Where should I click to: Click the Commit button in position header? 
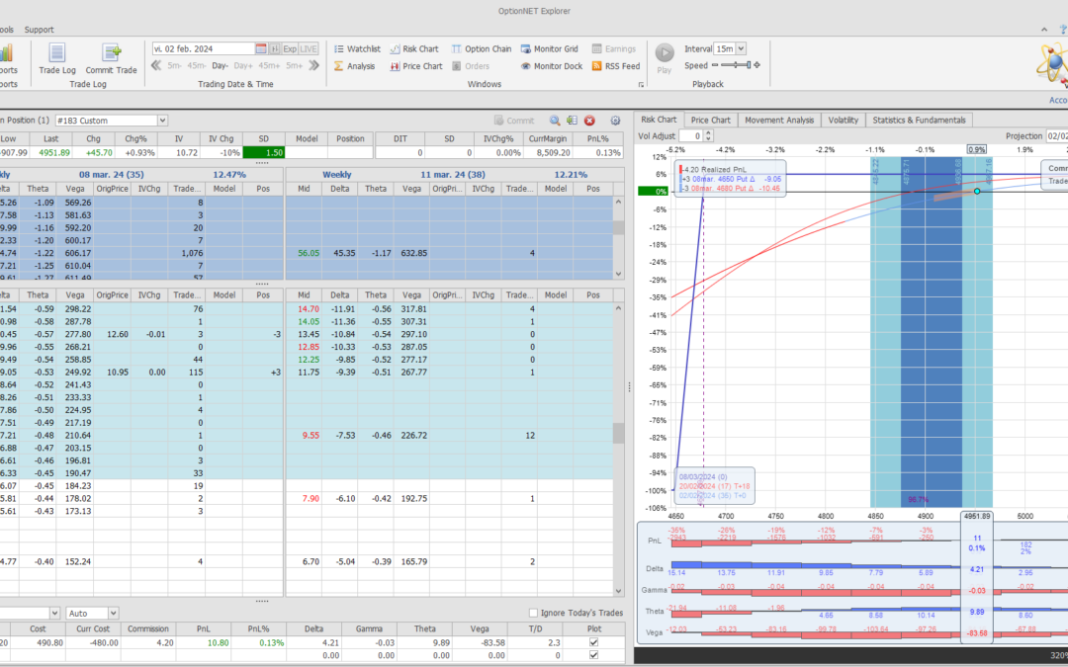tap(514, 121)
